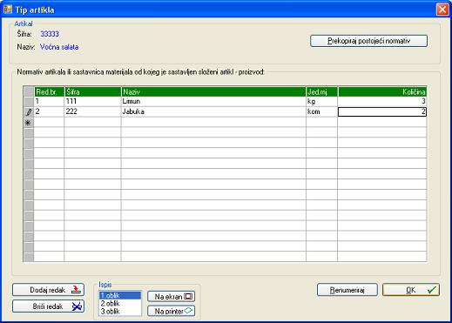
Task: Click the code cell 111
Action: [x=92, y=101]
